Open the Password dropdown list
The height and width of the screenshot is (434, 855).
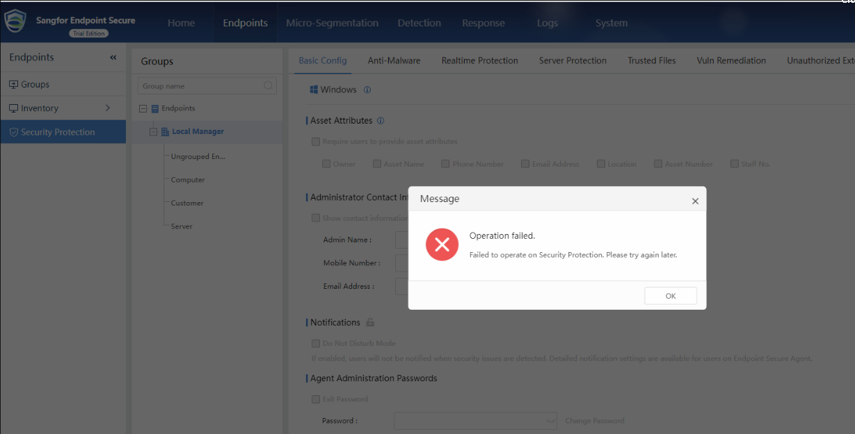click(551, 421)
